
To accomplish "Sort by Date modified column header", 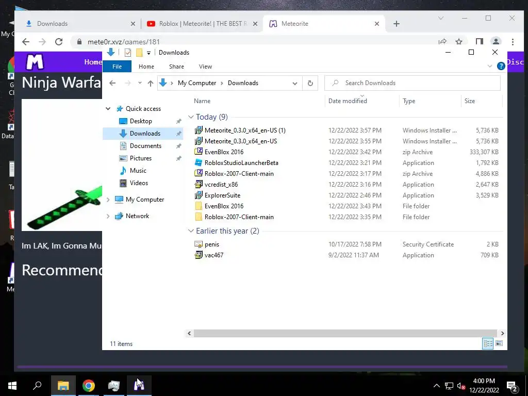I will (x=348, y=101).
